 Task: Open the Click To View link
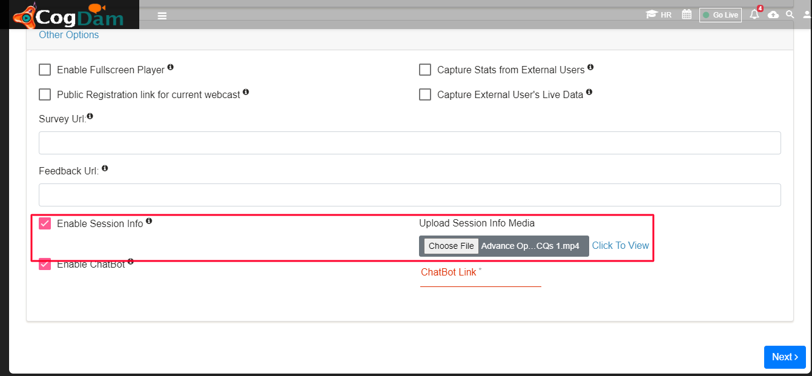621,245
